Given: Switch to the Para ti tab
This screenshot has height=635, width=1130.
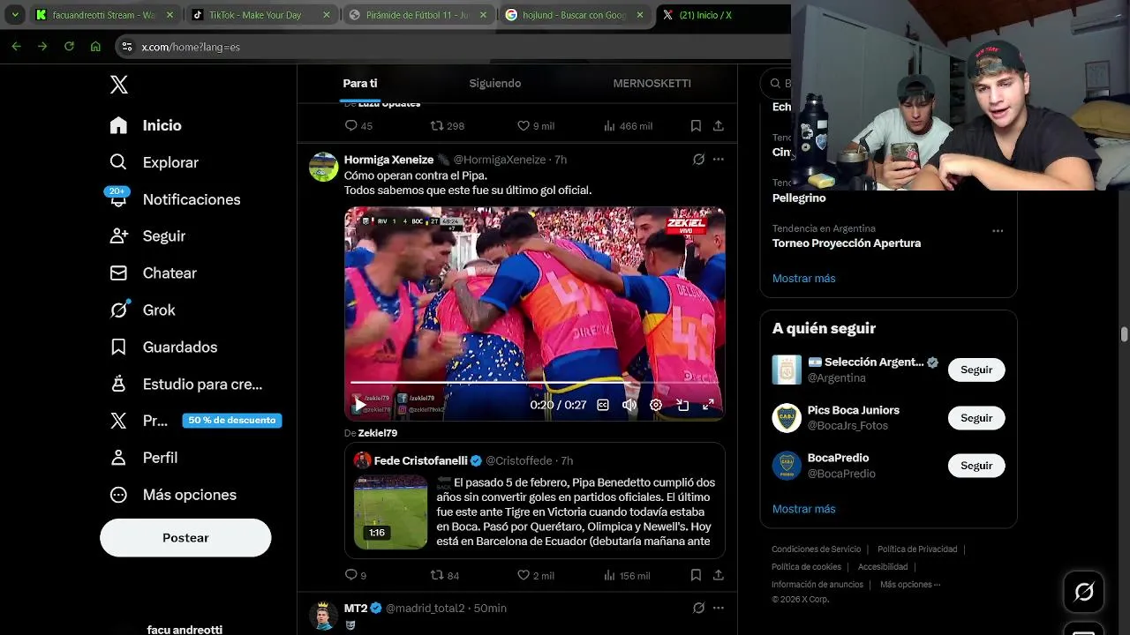Looking at the screenshot, I should click(x=360, y=83).
